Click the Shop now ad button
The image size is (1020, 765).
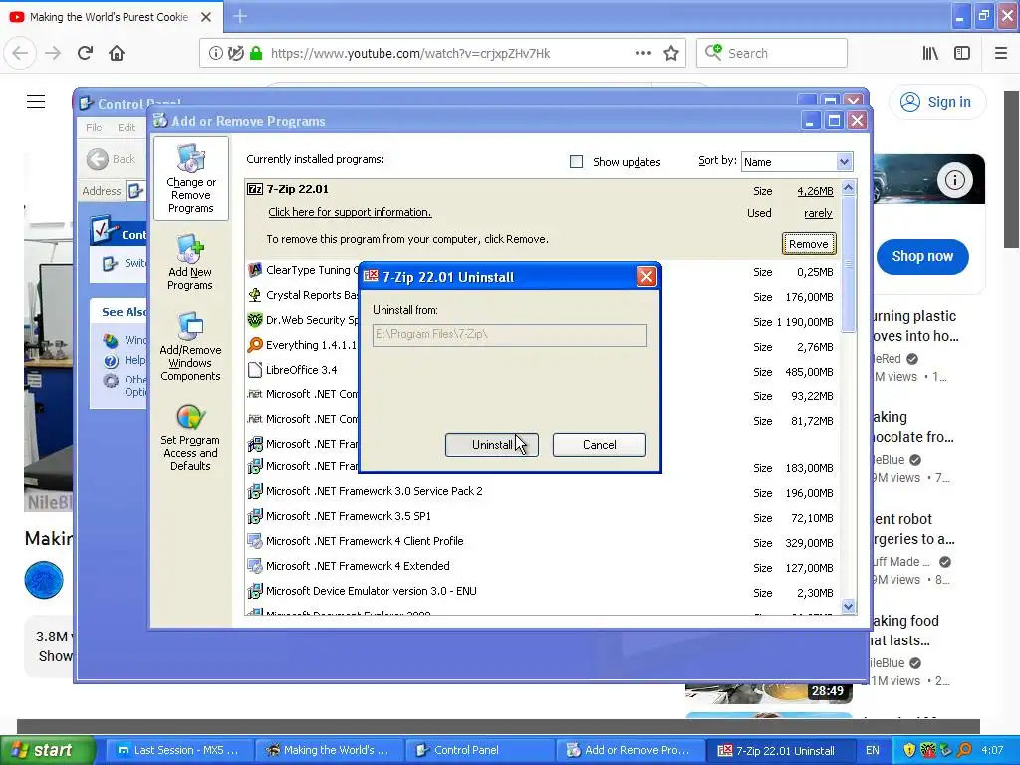point(922,256)
